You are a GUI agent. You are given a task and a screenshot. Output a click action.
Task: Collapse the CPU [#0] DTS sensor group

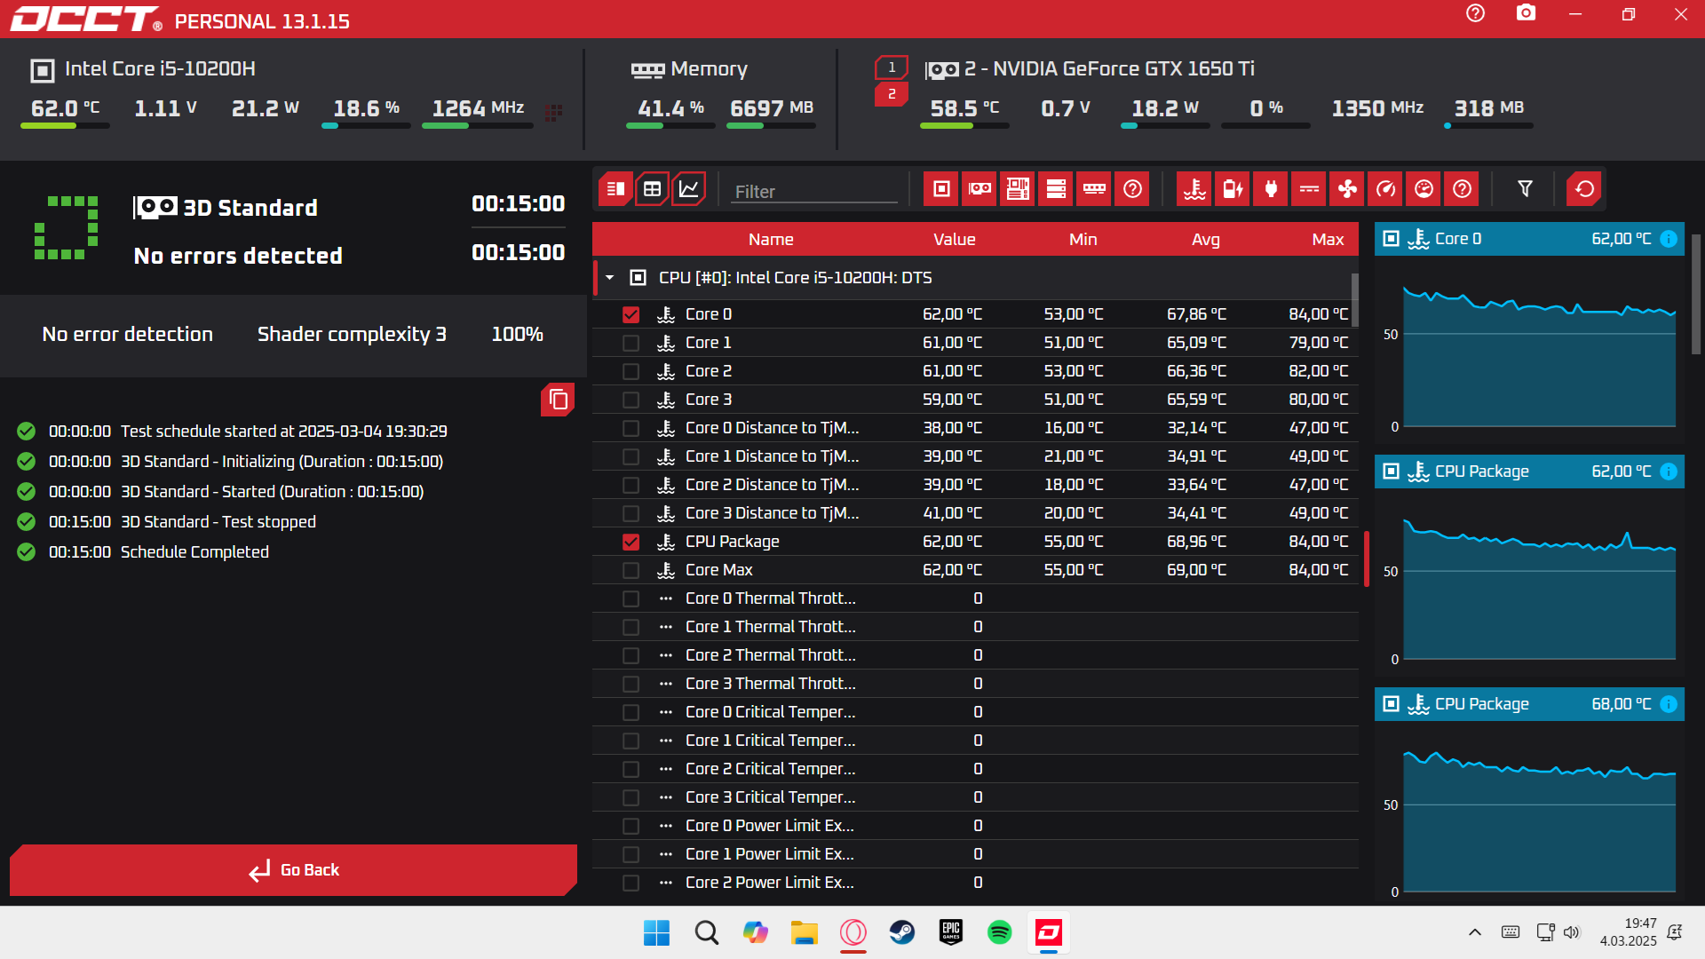610,278
